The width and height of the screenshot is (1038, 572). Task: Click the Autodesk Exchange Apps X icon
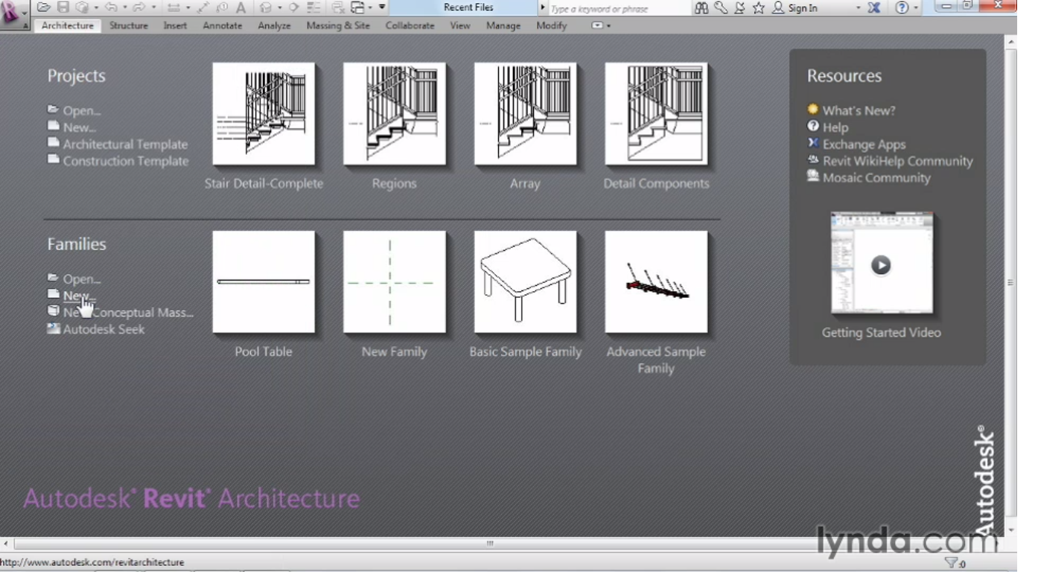click(874, 7)
